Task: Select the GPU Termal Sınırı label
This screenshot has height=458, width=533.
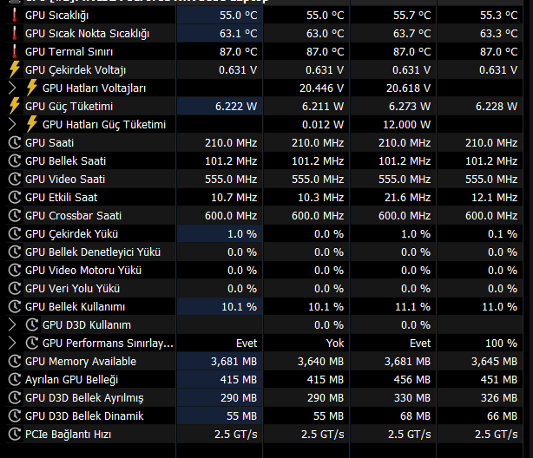Action: pyautogui.click(x=69, y=52)
